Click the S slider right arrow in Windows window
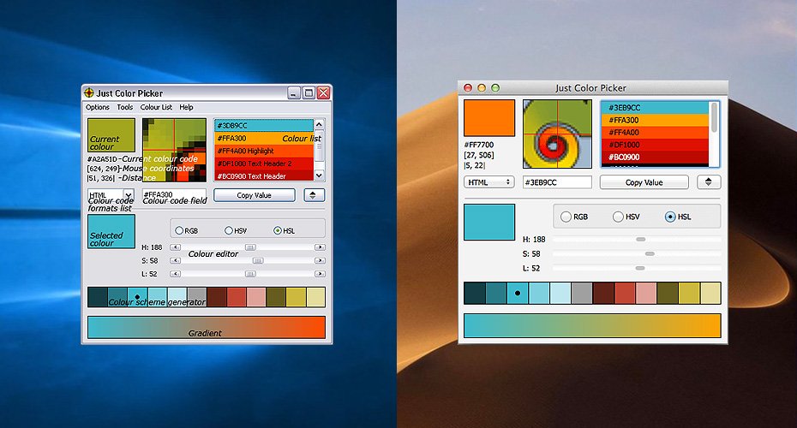The image size is (797, 428). 320,260
